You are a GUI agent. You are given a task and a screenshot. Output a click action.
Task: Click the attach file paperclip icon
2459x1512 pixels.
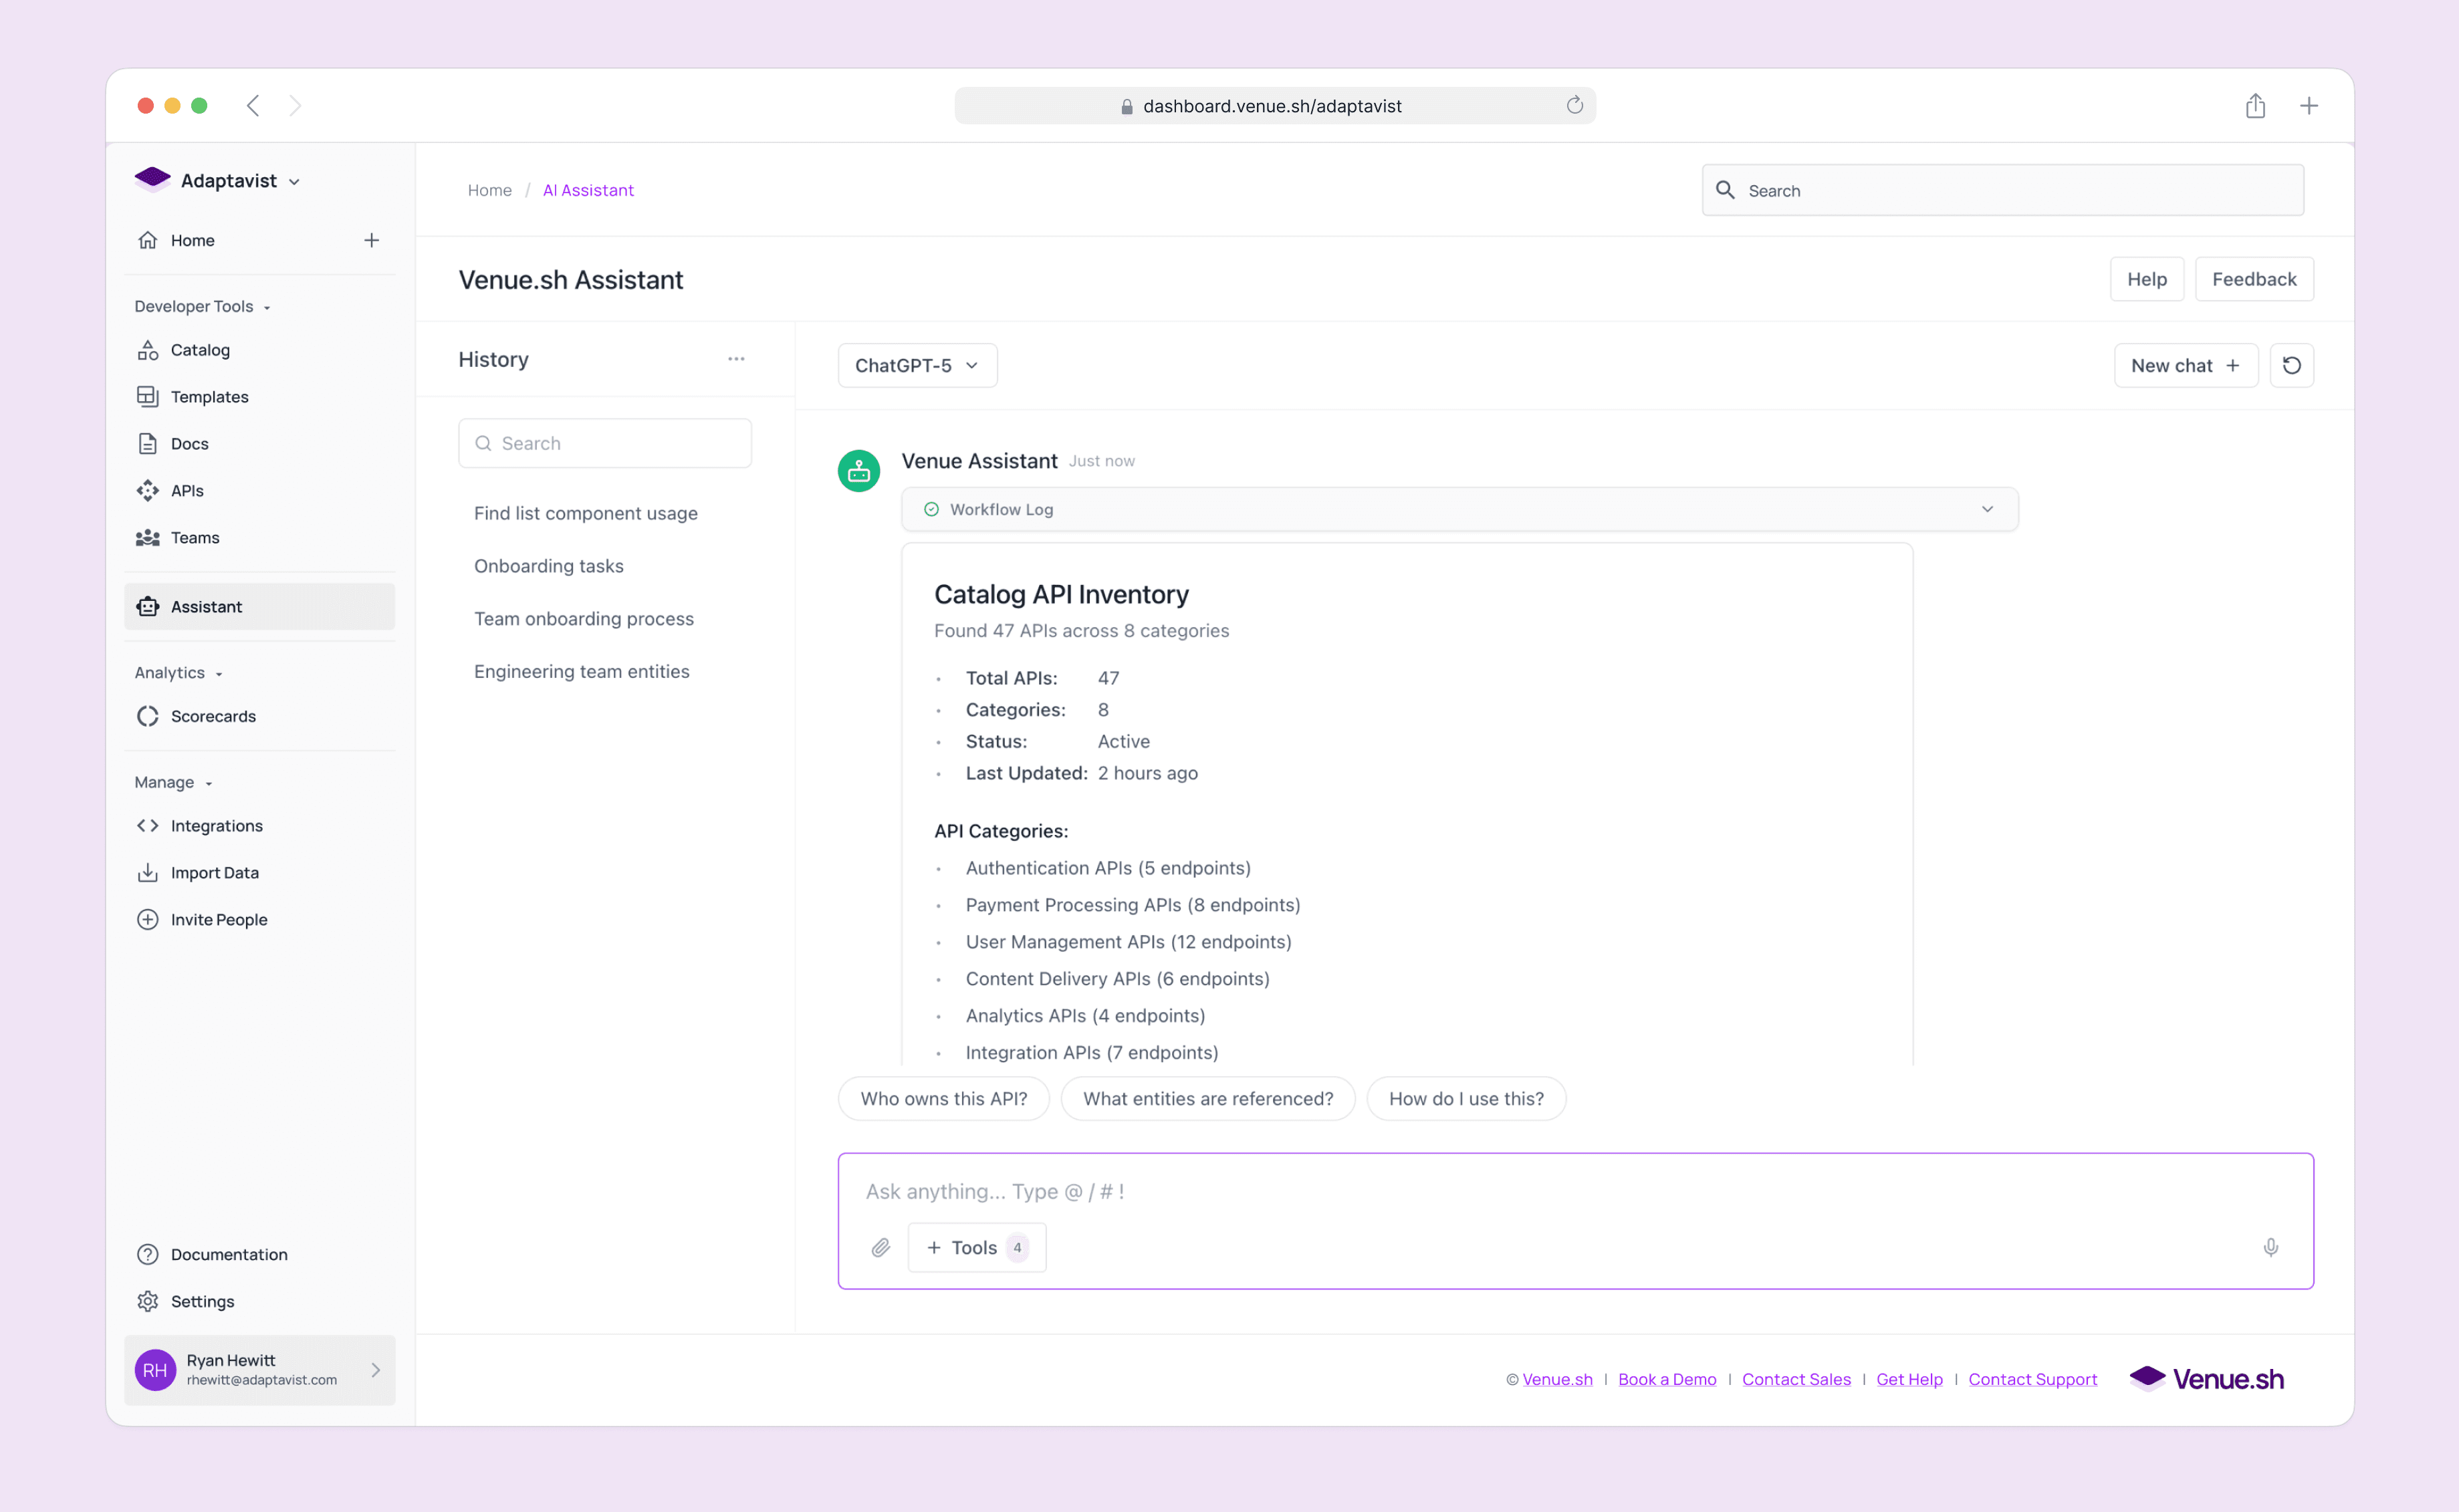[x=880, y=1247]
